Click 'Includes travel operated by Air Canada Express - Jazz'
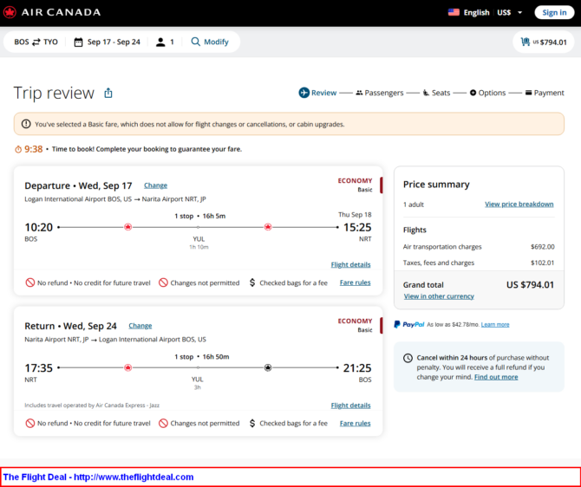581x487 pixels. tap(92, 406)
